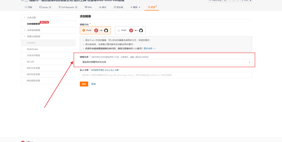282x142 pixels.
Task: Click the 添加镜像 heading
Action: point(86,16)
